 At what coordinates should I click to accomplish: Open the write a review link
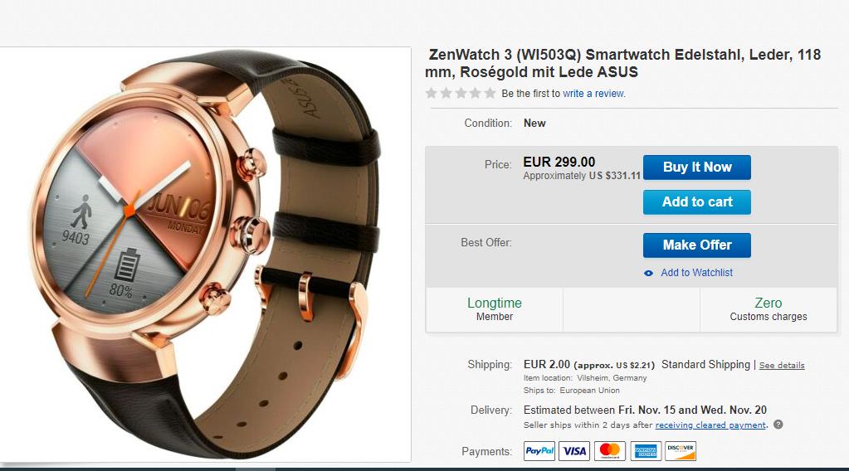(594, 94)
